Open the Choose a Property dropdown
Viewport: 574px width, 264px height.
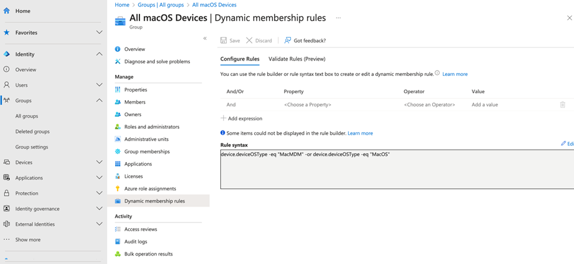307,104
